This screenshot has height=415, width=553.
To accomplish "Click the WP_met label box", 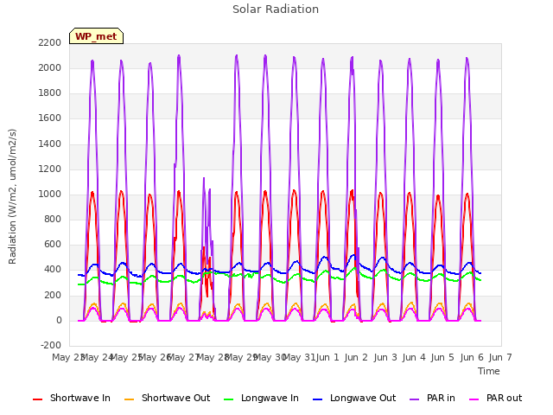I will click(x=96, y=36).
